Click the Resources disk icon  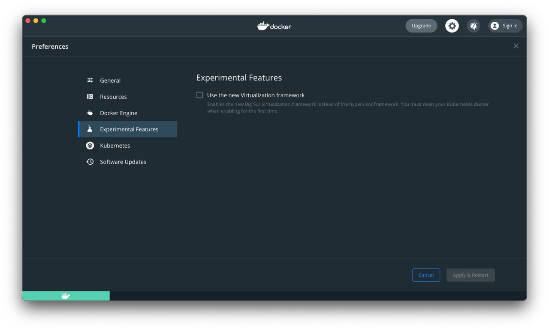[x=90, y=97]
